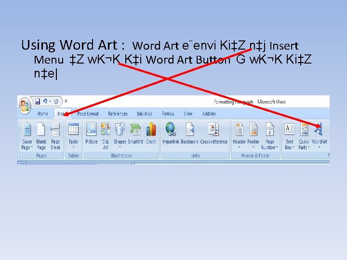
Task: Open the Table insert menu
Action: point(73,135)
